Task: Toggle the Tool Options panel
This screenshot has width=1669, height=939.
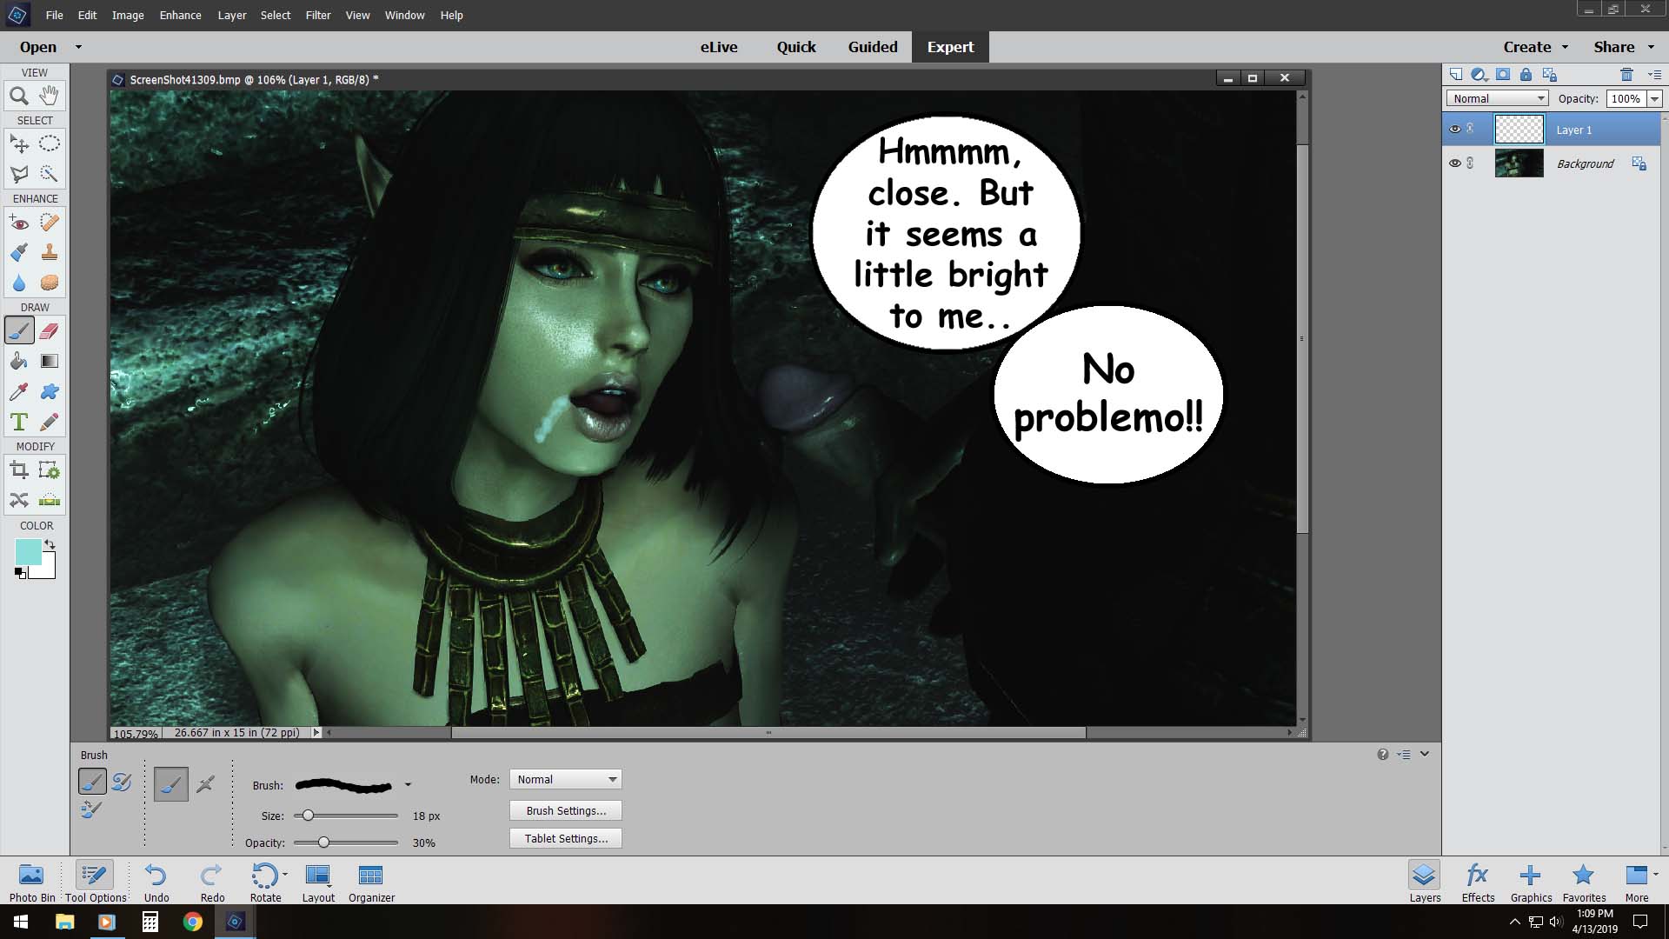Action: tap(95, 882)
